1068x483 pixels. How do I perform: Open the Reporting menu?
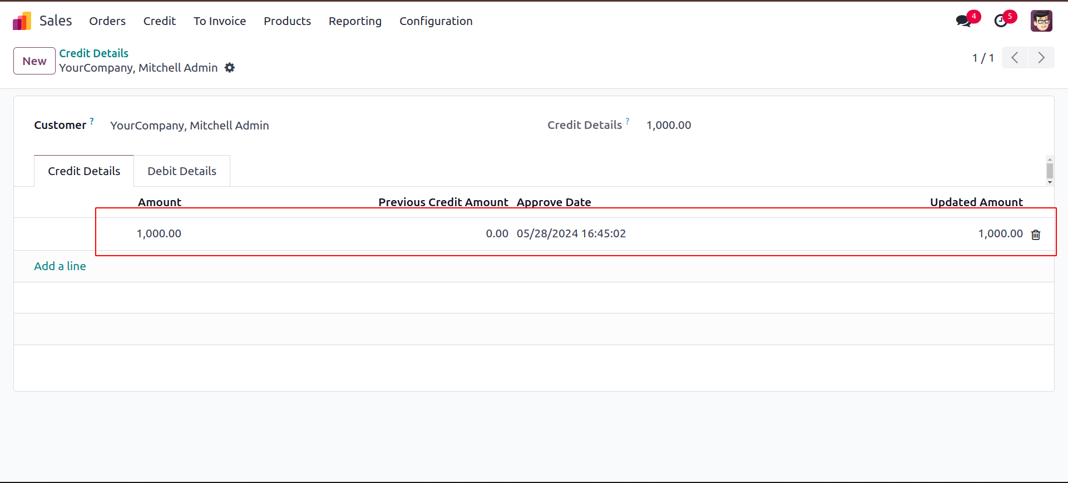tap(355, 21)
